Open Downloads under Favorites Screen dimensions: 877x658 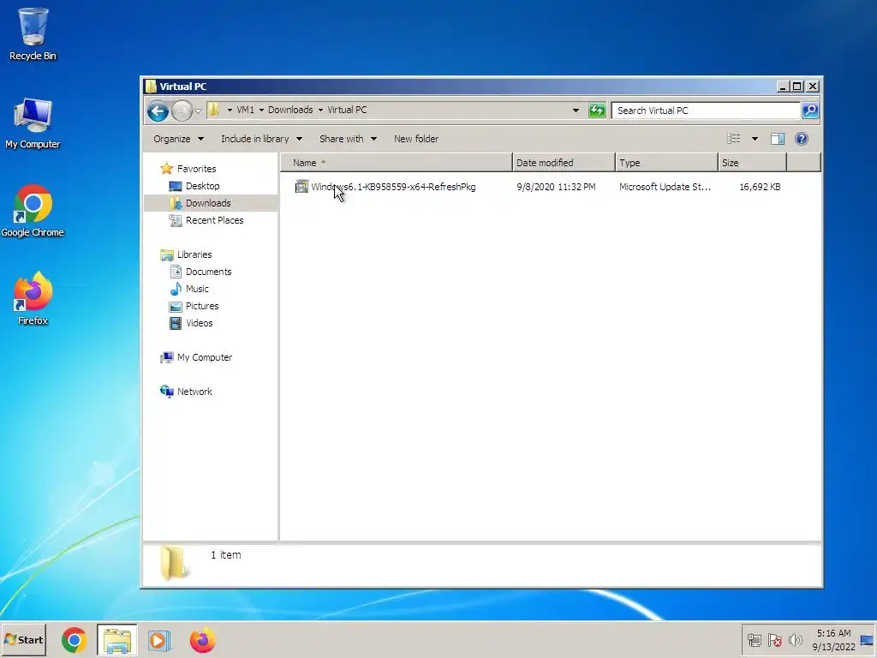[x=208, y=203]
